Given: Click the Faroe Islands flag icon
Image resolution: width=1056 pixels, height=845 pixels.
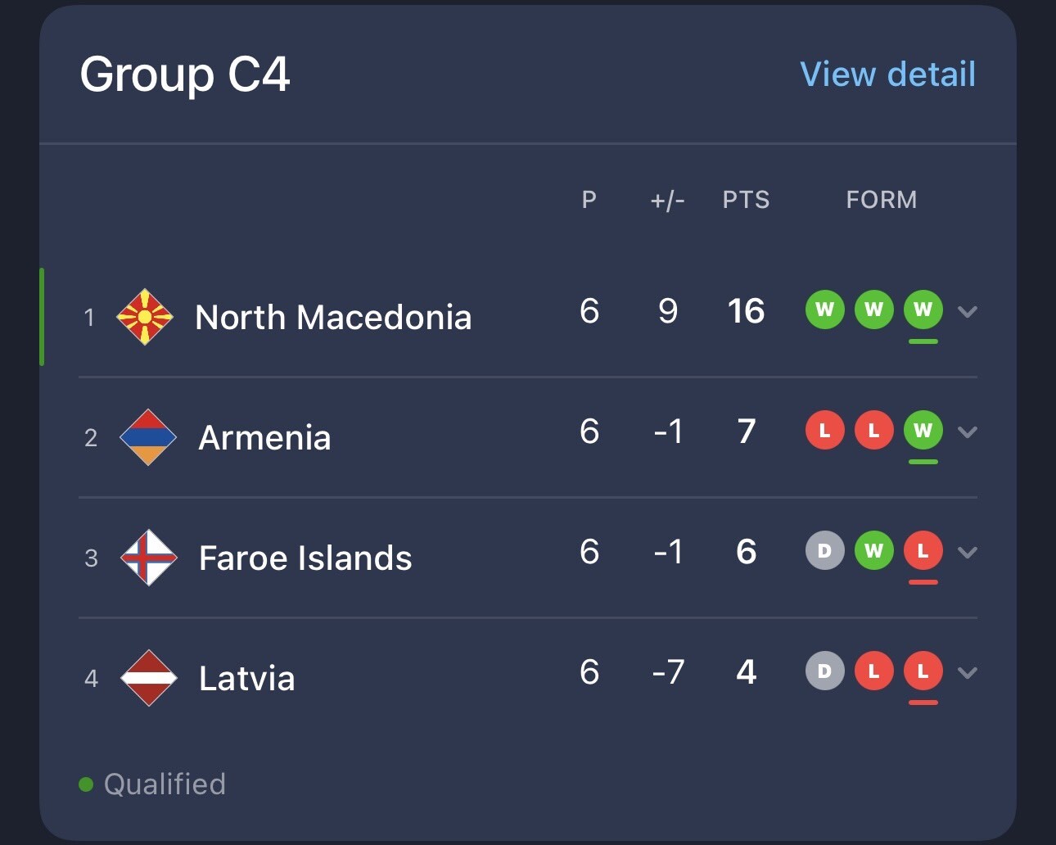Looking at the screenshot, I should pos(148,558).
